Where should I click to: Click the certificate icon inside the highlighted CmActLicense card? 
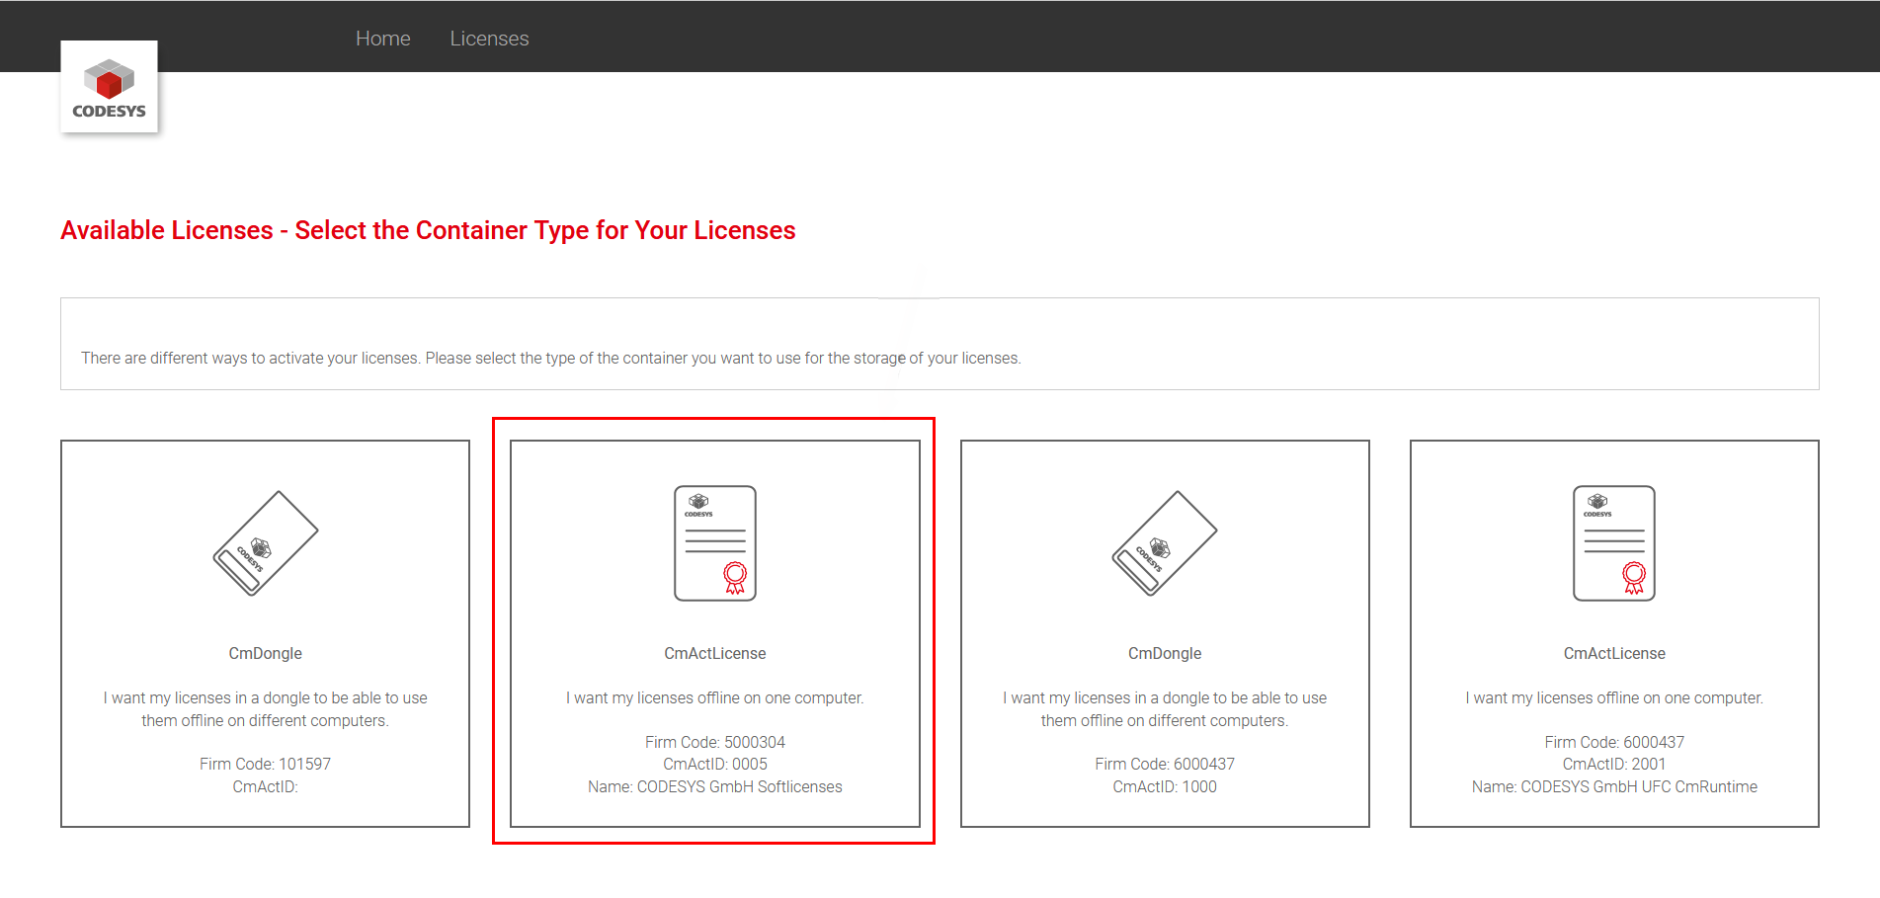714,542
